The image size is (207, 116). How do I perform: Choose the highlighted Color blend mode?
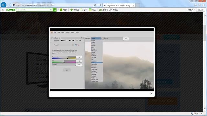tap(97, 63)
